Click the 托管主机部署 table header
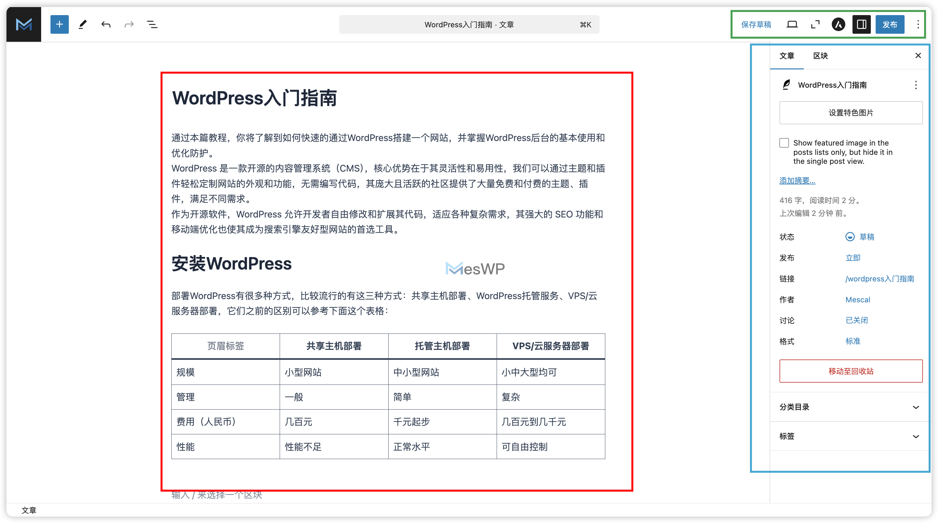Viewport: 938px width, 523px height. pyautogui.click(x=442, y=346)
